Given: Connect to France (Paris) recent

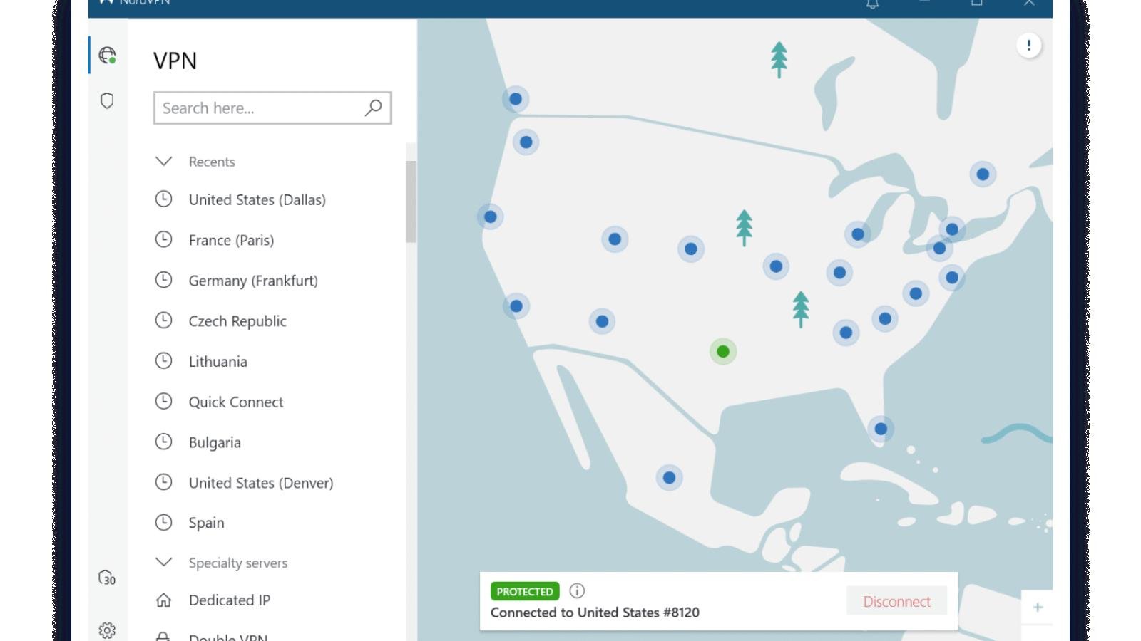Looking at the screenshot, I should coord(231,241).
